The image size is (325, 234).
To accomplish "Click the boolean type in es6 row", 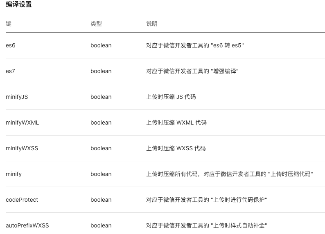I will [101, 45].
